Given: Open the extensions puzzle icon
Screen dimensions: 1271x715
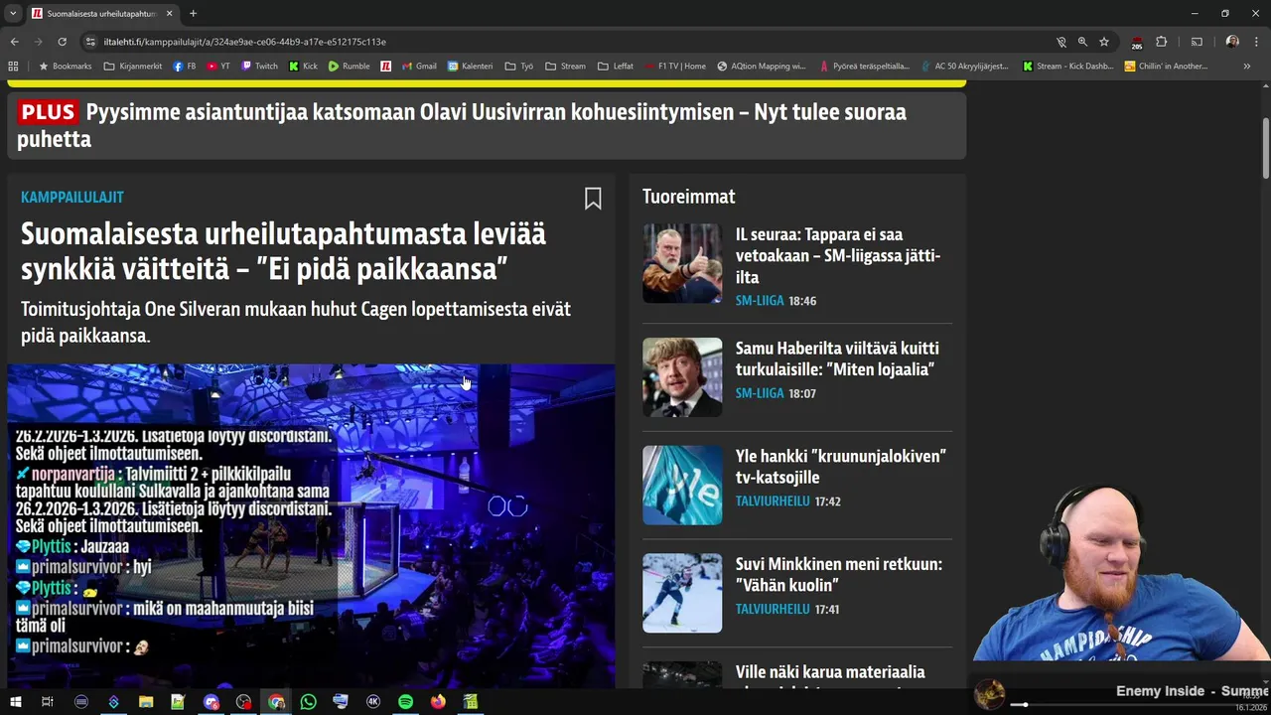Looking at the screenshot, I should 1161,42.
